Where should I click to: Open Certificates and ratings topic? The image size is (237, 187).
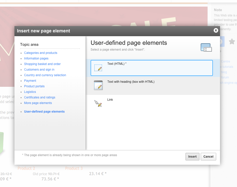click(x=40, y=97)
